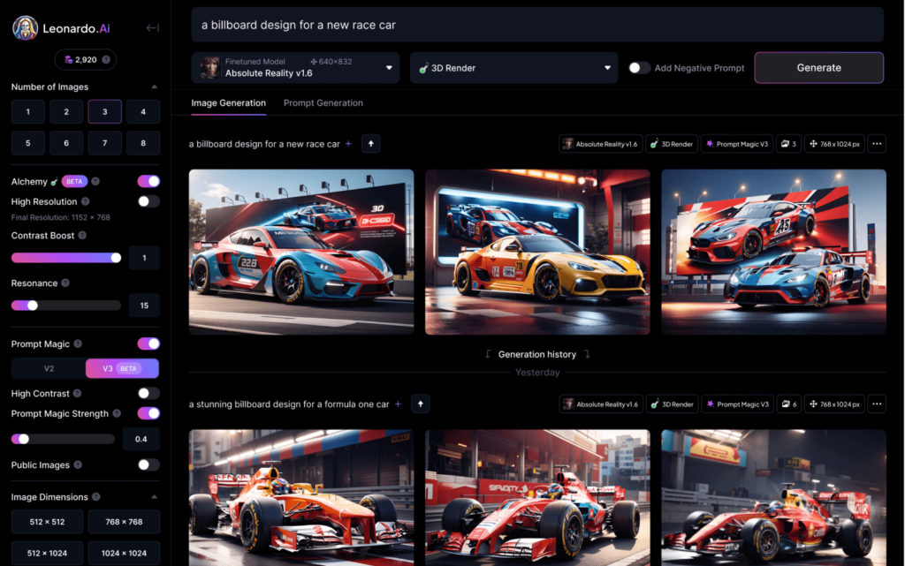Select the V2 Prompt Magic option
The width and height of the screenshot is (905, 566).
pos(49,368)
